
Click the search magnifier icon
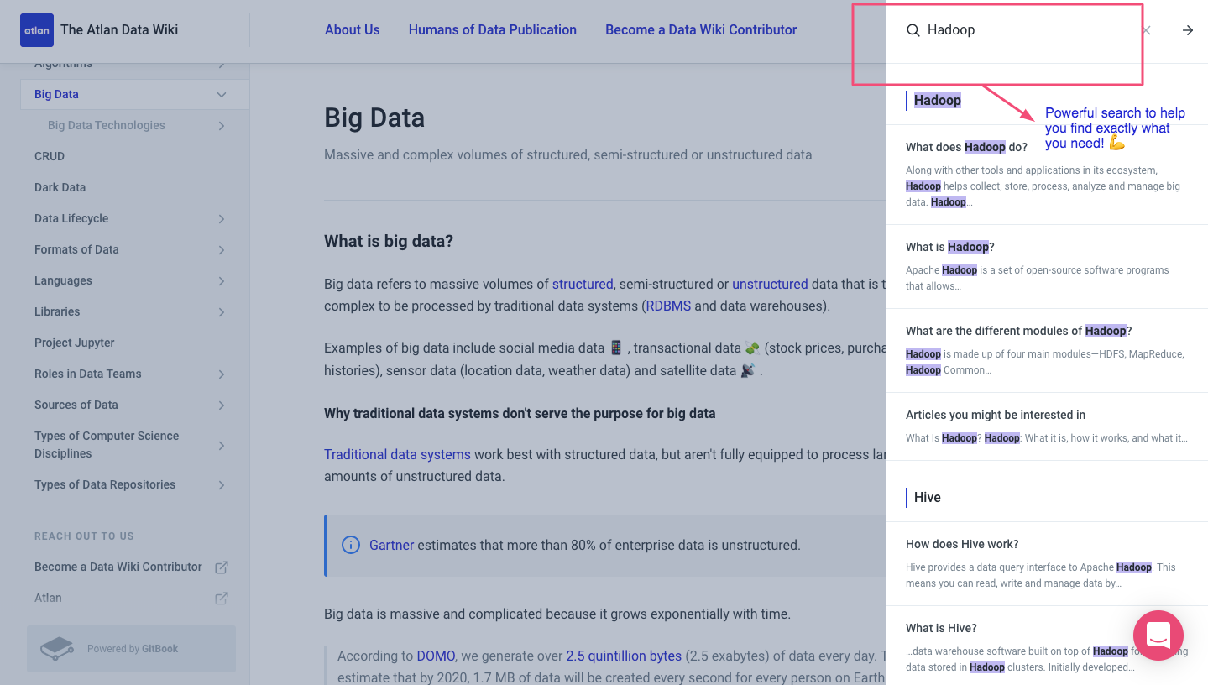click(x=913, y=29)
